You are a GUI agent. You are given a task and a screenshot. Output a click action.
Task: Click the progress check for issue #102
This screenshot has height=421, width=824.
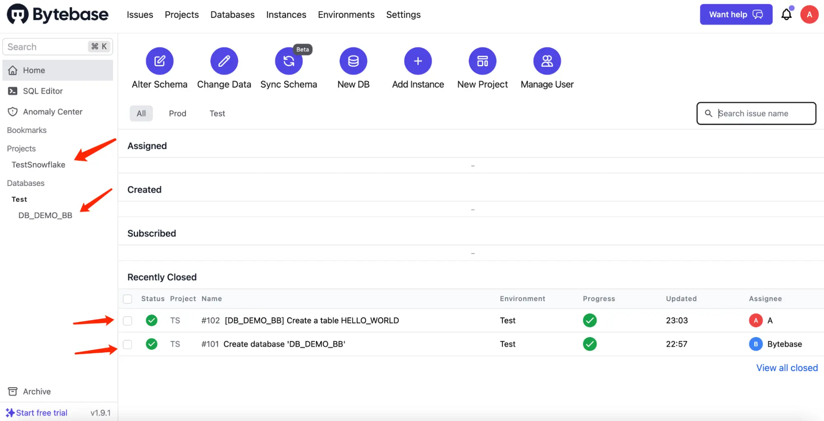point(590,320)
